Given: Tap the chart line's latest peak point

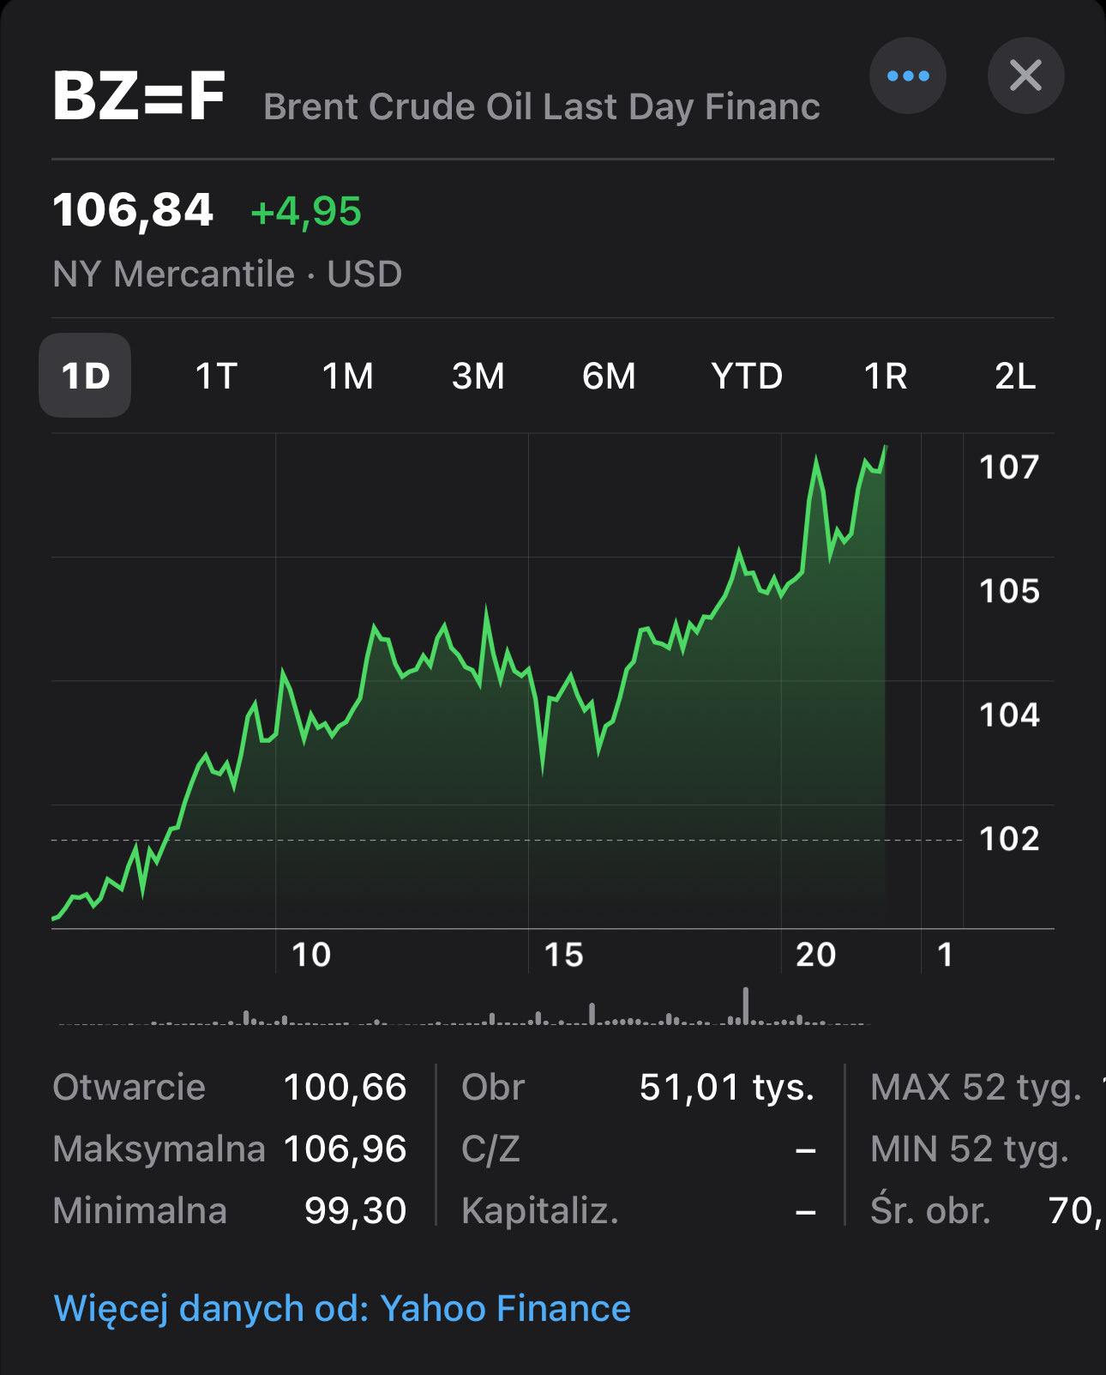Looking at the screenshot, I should 885,447.
